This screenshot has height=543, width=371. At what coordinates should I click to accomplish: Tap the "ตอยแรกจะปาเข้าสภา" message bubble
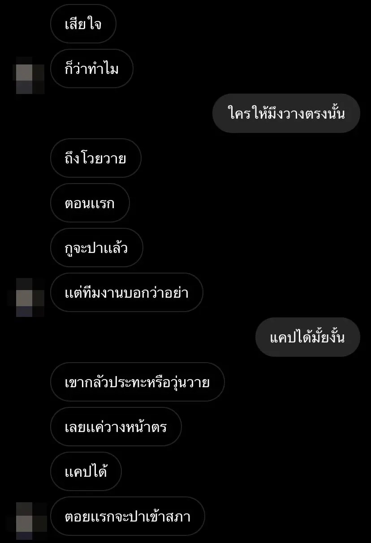click(128, 516)
